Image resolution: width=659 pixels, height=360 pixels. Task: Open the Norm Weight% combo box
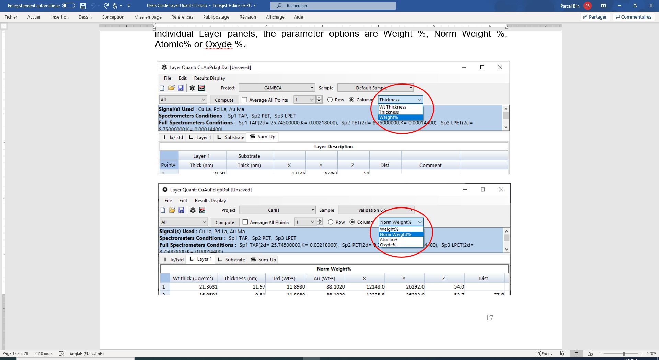(401, 222)
